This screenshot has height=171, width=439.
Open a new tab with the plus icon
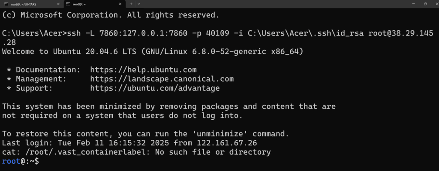click(x=131, y=4)
